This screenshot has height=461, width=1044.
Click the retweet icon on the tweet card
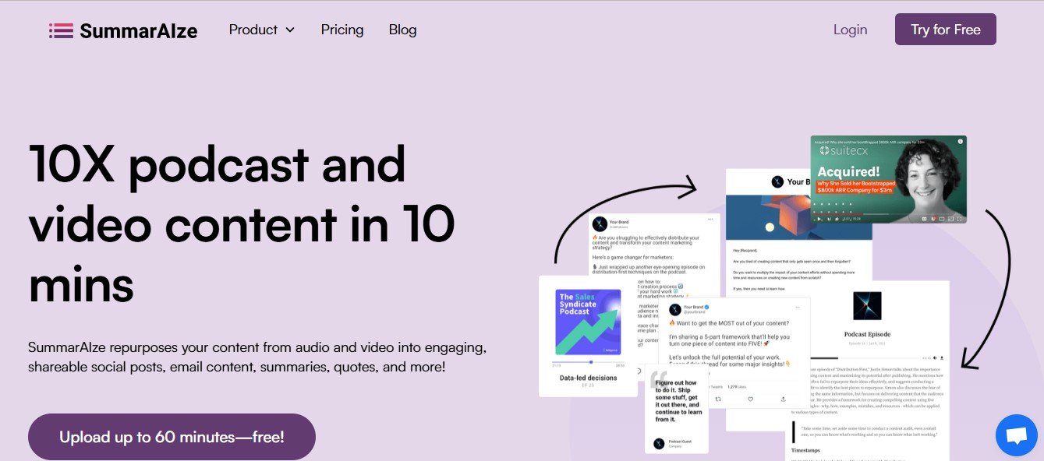pyautogui.click(x=717, y=399)
